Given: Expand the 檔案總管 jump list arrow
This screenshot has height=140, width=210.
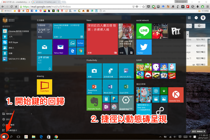Looking at the screenshot, I should coord(31,114).
